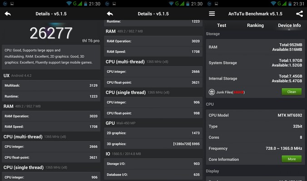The image size is (307, 181).
Task: Select RAM Operation 3020 row on left Details screen
Action: pyautogui.click(x=51, y=116)
